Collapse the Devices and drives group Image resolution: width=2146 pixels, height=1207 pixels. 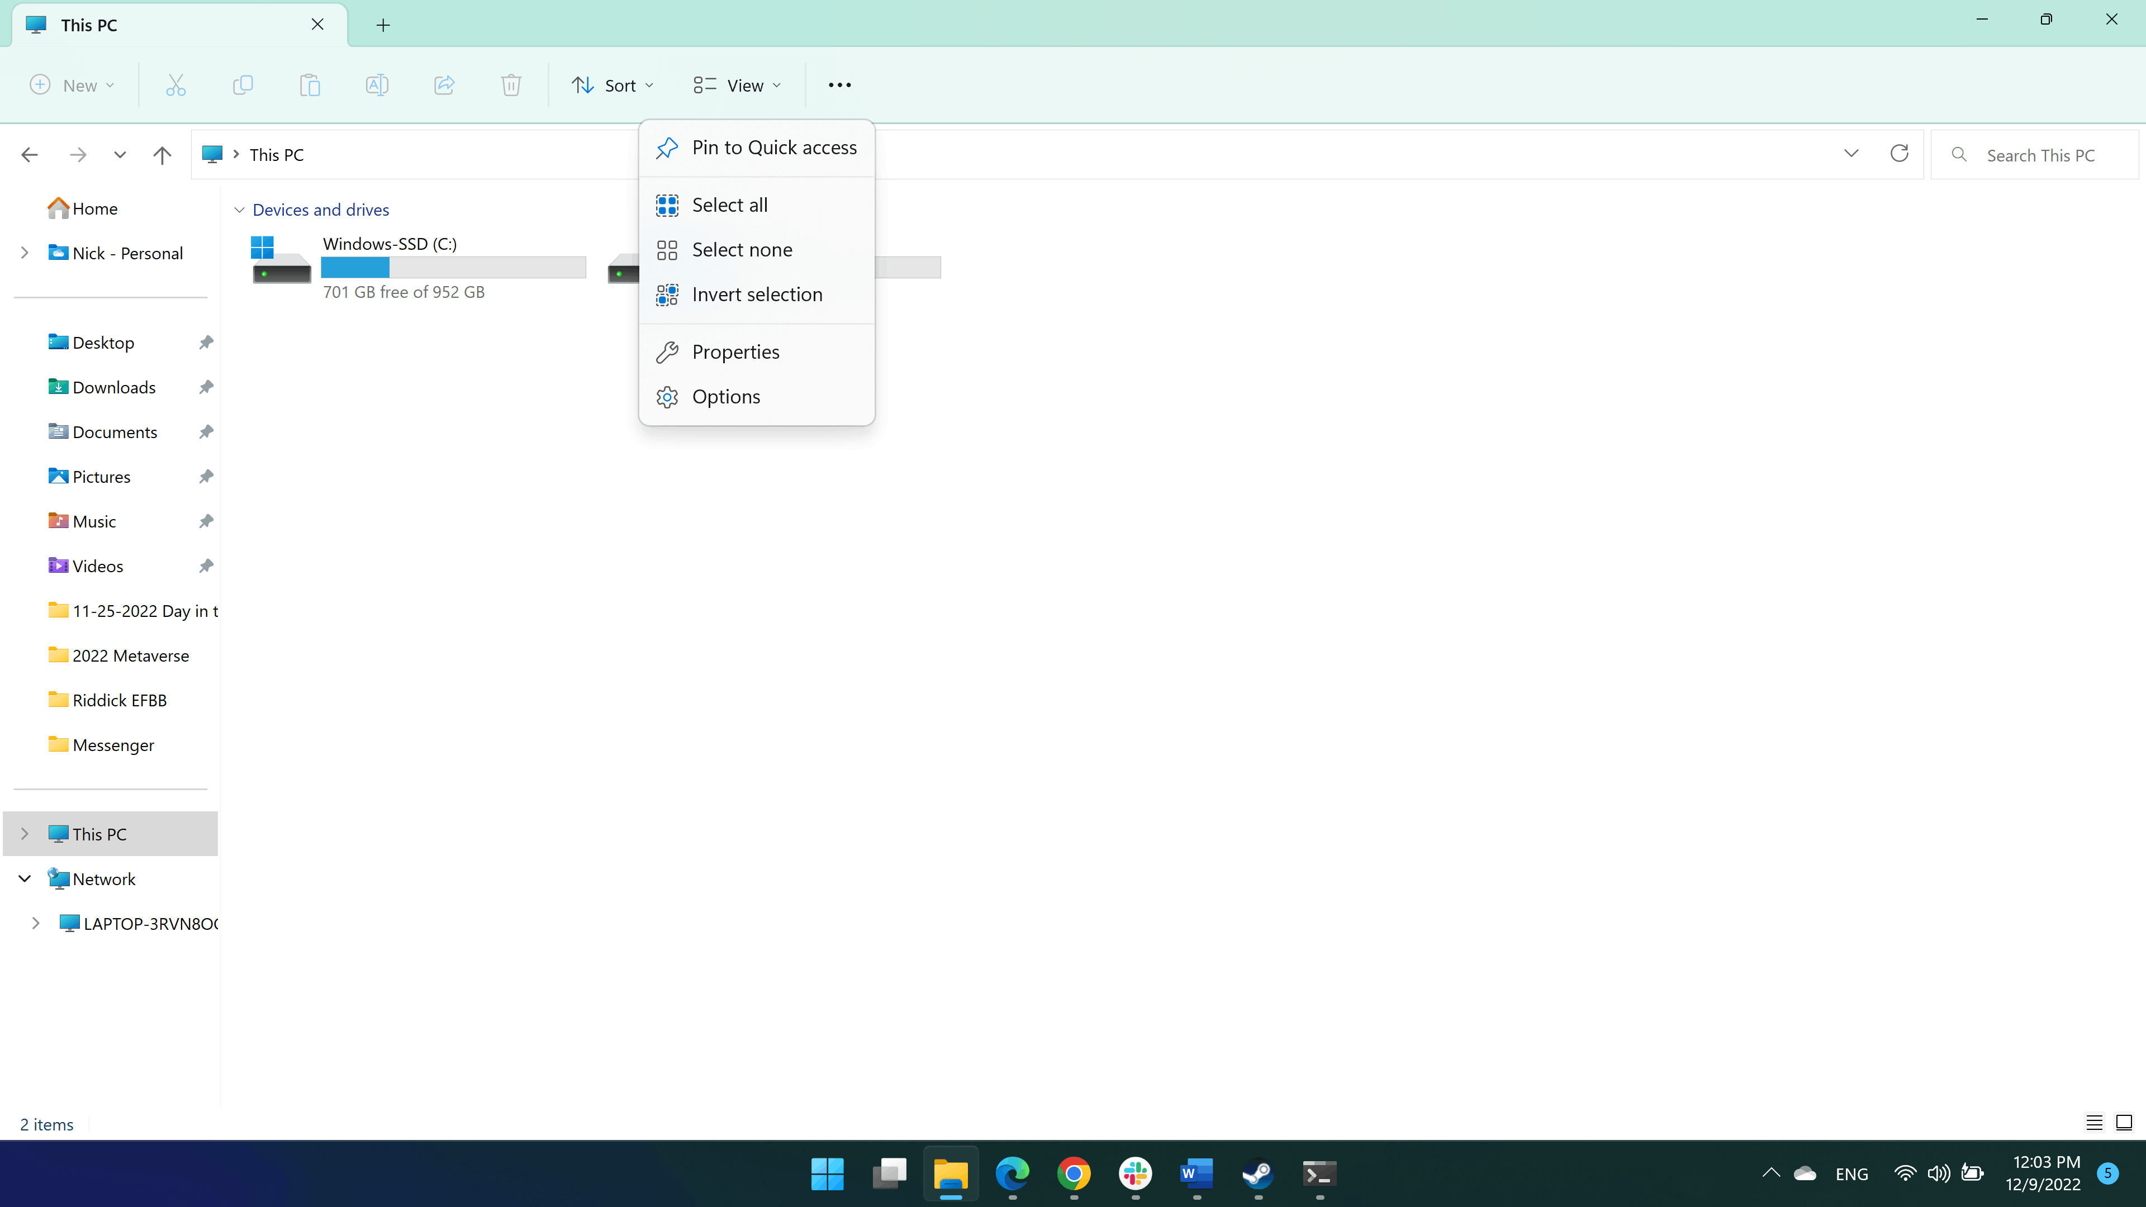click(x=239, y=210)
